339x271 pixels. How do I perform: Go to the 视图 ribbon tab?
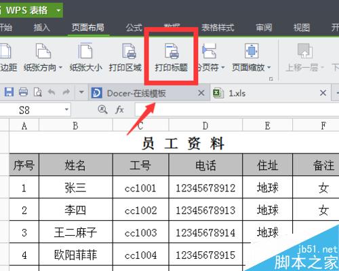pyautogui.click(x=302, y=28)
